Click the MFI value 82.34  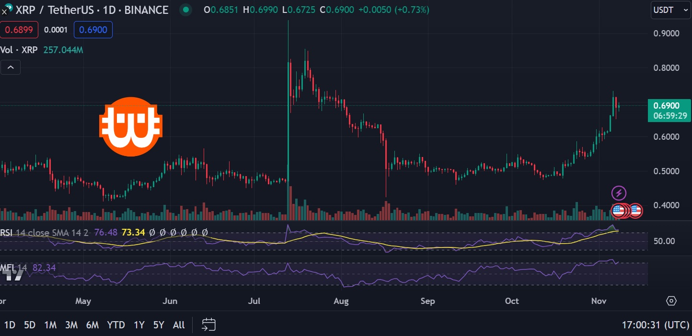(x=44, y=268)
